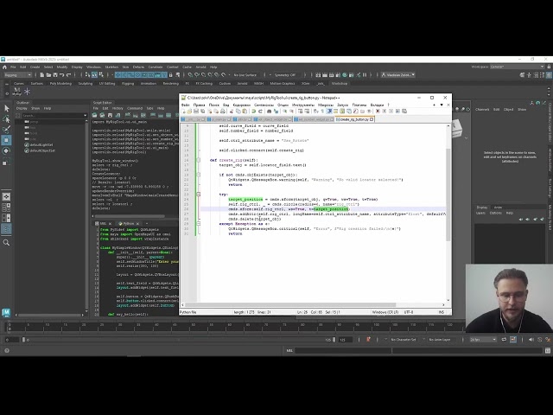Image resolution: width=553 pixels, height=415 pixels.
Task: Click the Notepad++ horizontal scrollbar
Action: 290,304
